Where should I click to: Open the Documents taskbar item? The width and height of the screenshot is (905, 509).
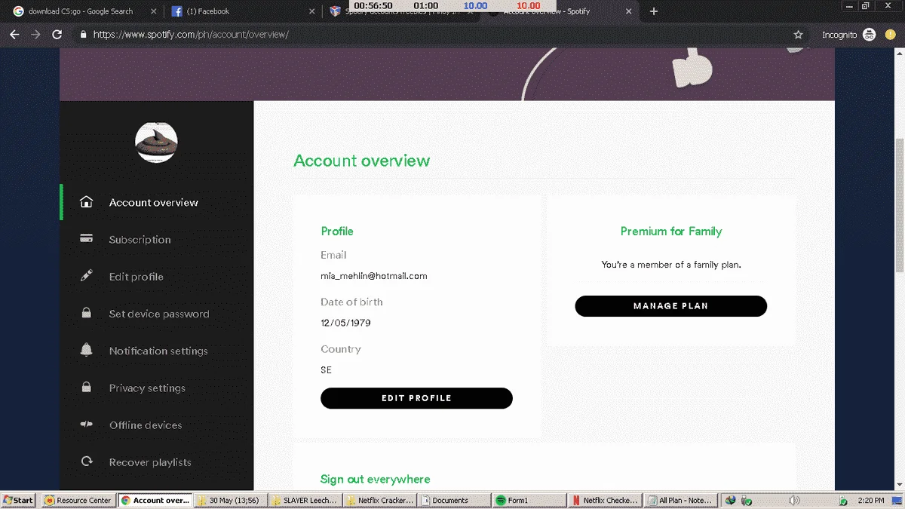pos(455,500)
